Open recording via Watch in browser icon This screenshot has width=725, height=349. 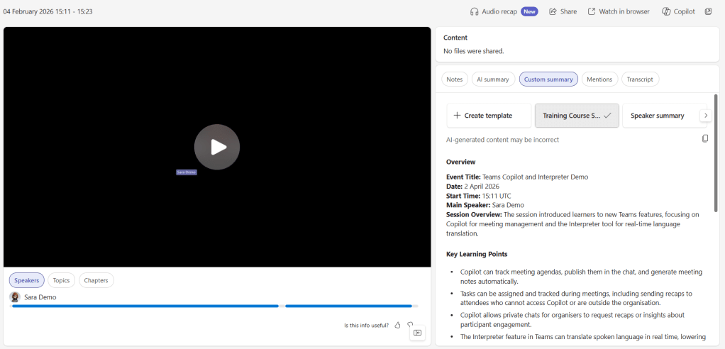(x=592, y=11)
